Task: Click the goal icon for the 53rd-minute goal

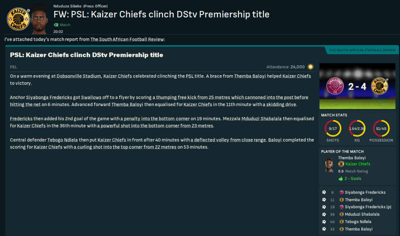Action: click(x=324, y=229)
